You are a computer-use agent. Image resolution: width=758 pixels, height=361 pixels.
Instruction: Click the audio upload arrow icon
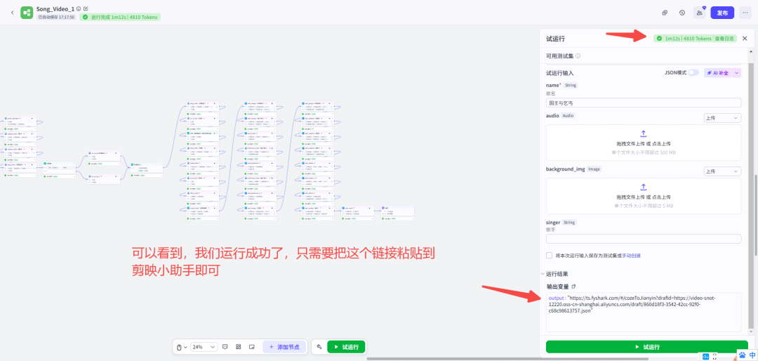[x=644, y=133]
